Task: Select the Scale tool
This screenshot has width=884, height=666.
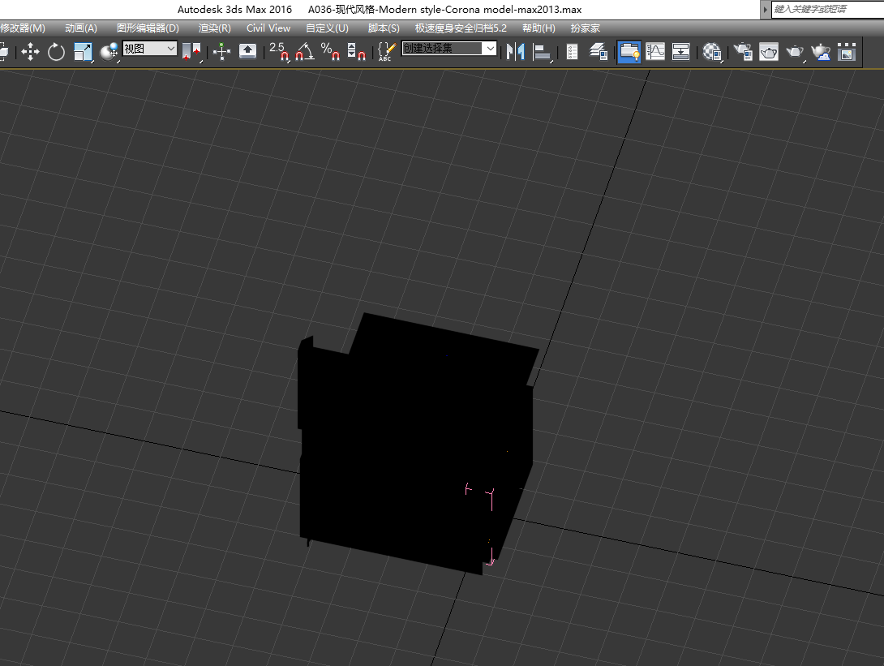Action: point(82,52)
